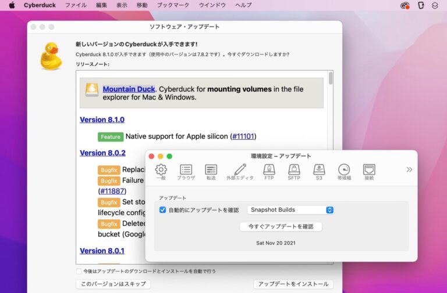447x293 pixels.
Task: Uncheck automatically check for updates (自動的にアップデートを確認)
Action: pyautogui.click(x=162, y=210)
